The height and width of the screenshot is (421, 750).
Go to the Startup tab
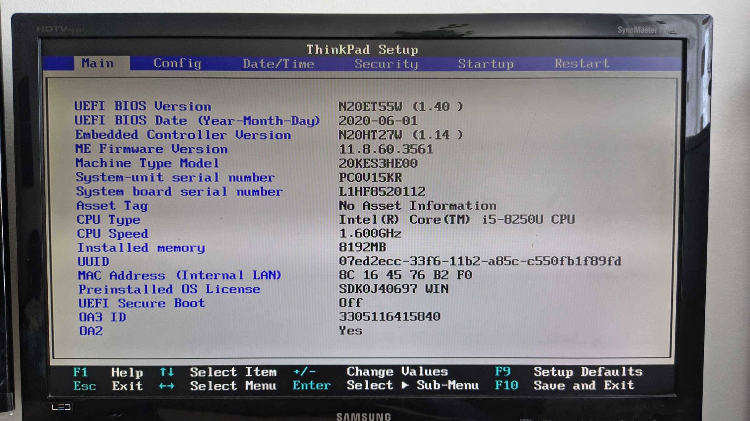click(x=485, y=64)
